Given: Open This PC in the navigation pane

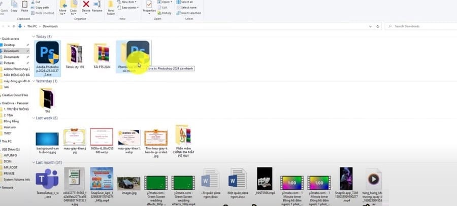Looking at the screenshot, I should [x=7, y=142].
